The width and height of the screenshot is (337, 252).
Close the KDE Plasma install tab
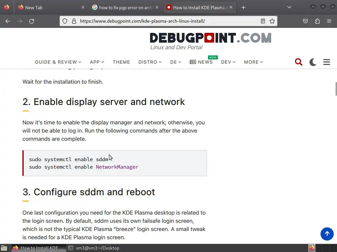pos(231,7)
